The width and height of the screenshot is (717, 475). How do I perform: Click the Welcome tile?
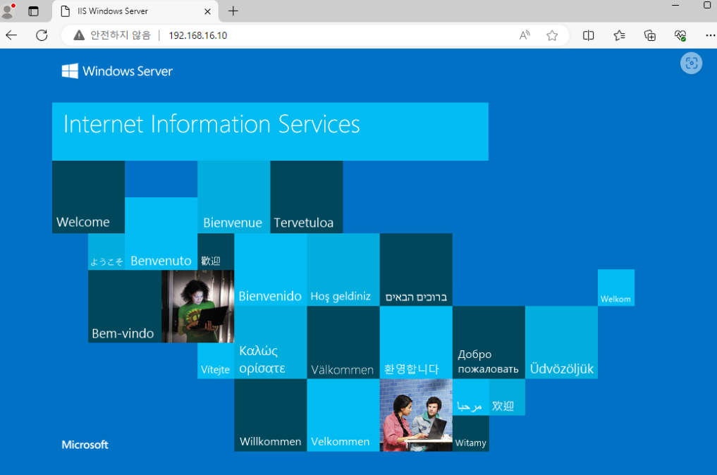(88, 197)
